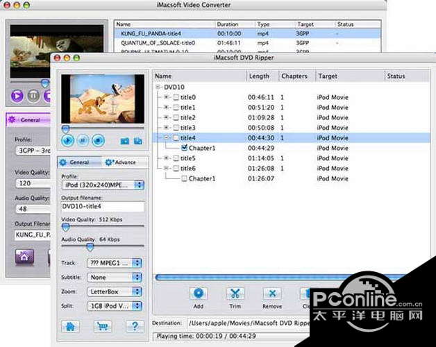Click 3GPP profile box in Video Converter

click(x=33, y=151)
